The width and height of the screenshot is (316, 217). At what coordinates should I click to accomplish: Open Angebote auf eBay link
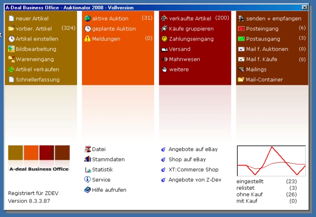tap(193, 149)
